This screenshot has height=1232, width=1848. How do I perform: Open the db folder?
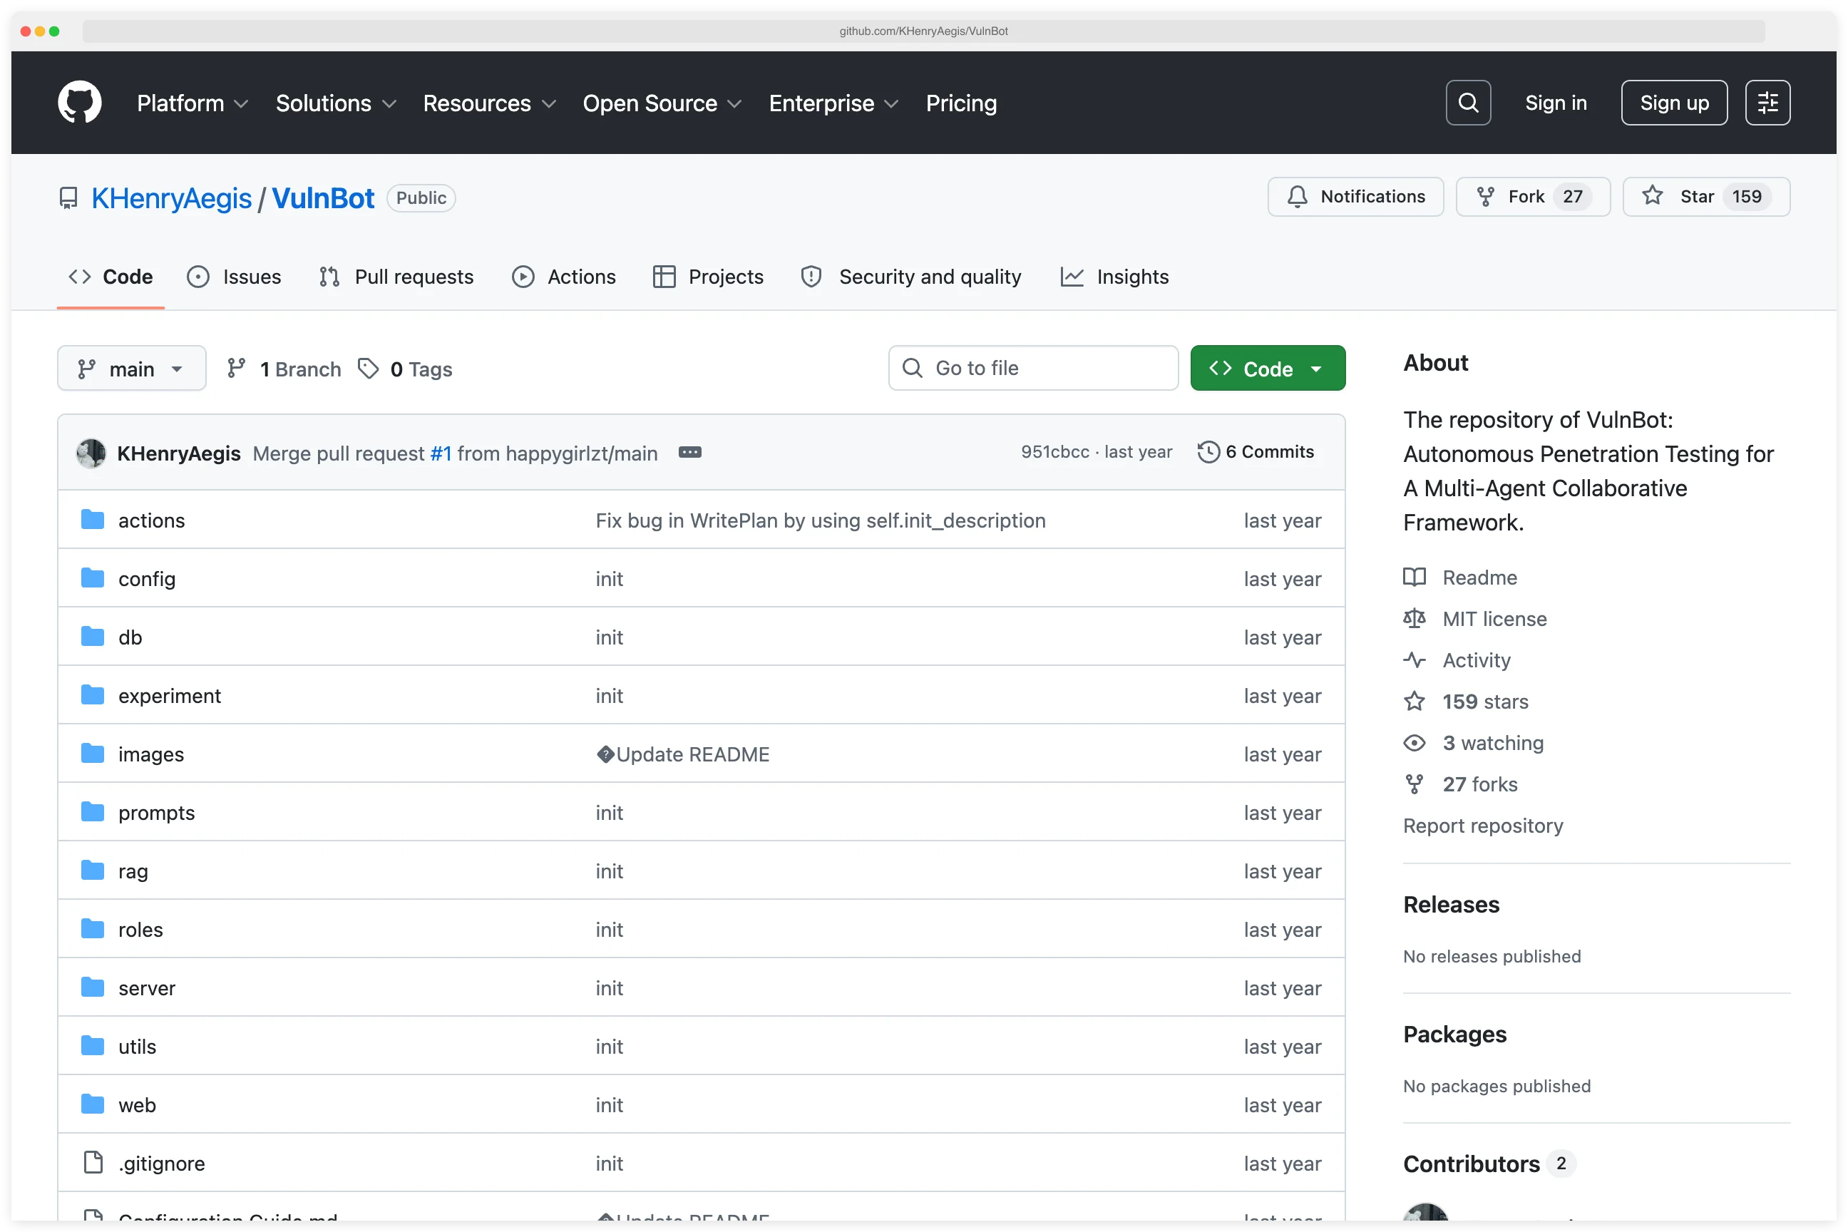pos(130,637)
